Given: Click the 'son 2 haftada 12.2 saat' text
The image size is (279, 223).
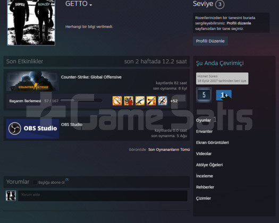Looking at the screenshot, I should pyautogui.click(x=155, y=62).
